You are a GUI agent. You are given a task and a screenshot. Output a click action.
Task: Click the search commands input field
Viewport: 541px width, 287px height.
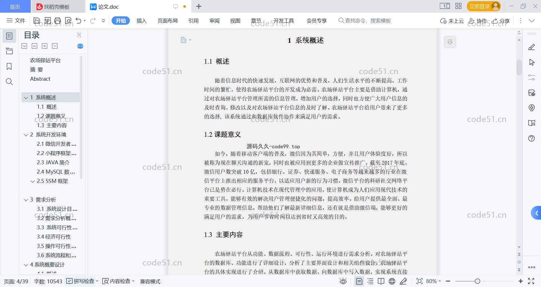pyautogui.click(x=365, y=21)
